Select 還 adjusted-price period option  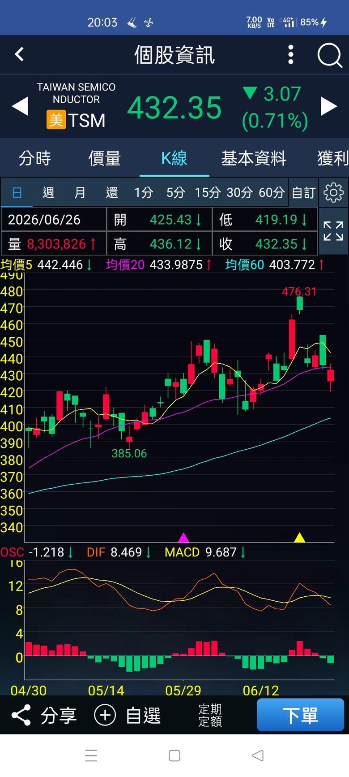tap(112, 192)
